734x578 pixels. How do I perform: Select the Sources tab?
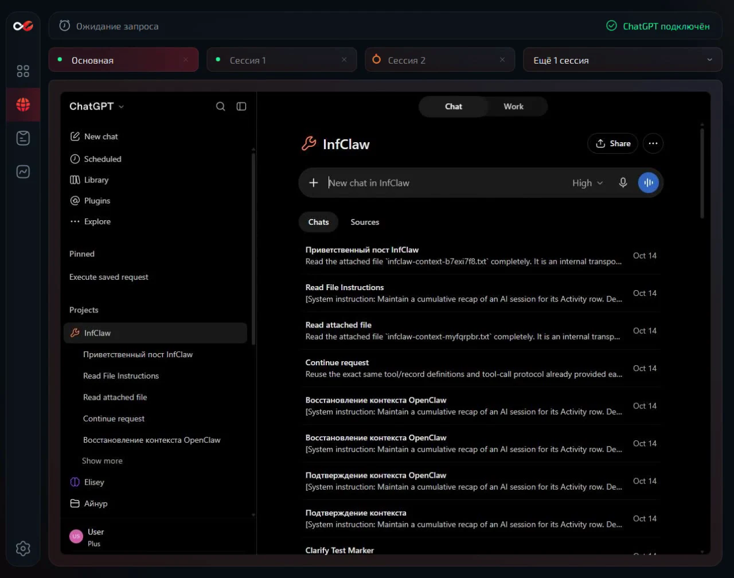tap(365, 222)
